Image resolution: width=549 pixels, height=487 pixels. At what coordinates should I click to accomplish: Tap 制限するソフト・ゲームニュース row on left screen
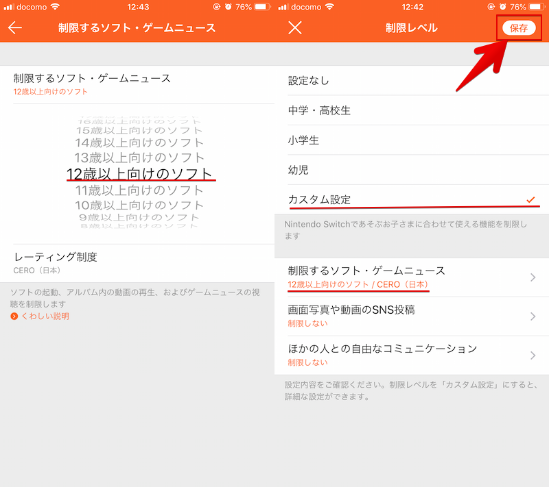137,84
